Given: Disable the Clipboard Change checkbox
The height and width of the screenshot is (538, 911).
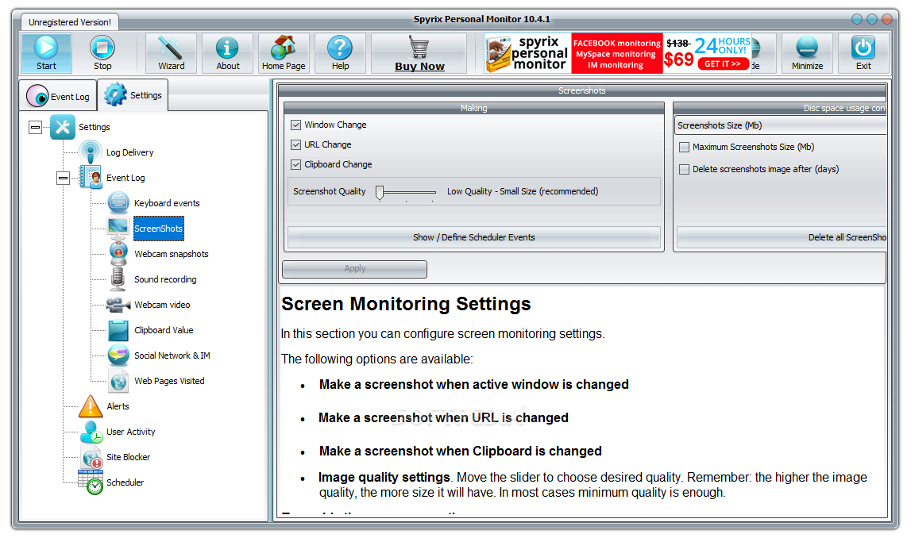Looking at the screenshot, I should point(295,164).
